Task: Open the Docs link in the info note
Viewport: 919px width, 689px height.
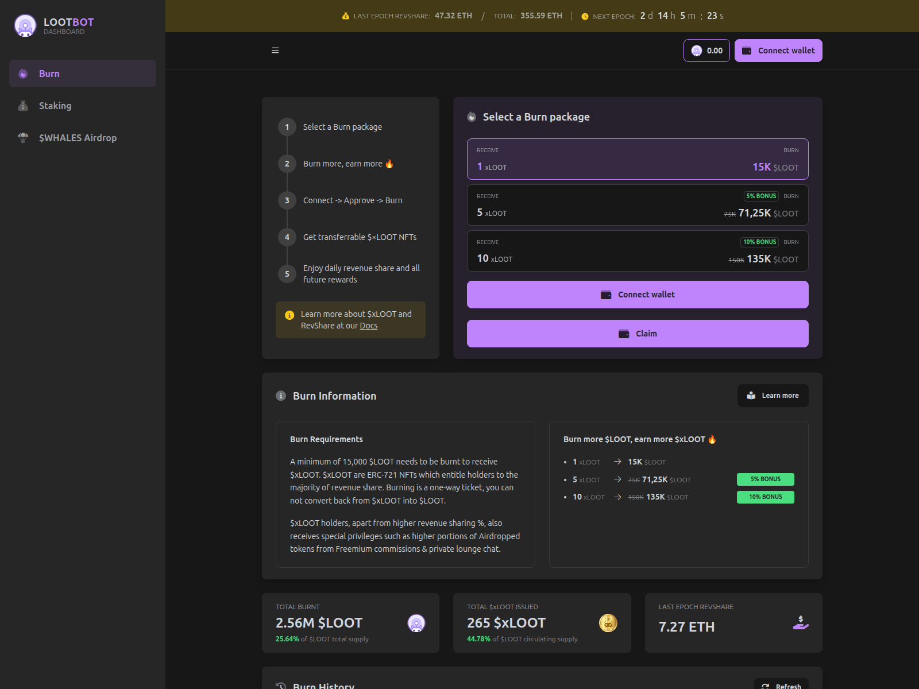Action: point(368,326)
